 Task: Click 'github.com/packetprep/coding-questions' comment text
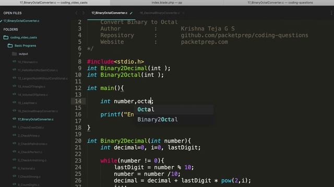click(x=245, y=35)
